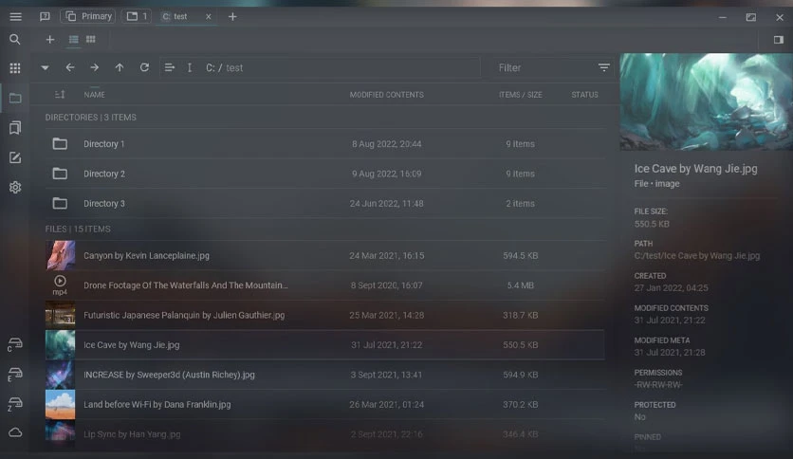Switch to grid view layout
The image size is (793, 459).
(90, 40)
